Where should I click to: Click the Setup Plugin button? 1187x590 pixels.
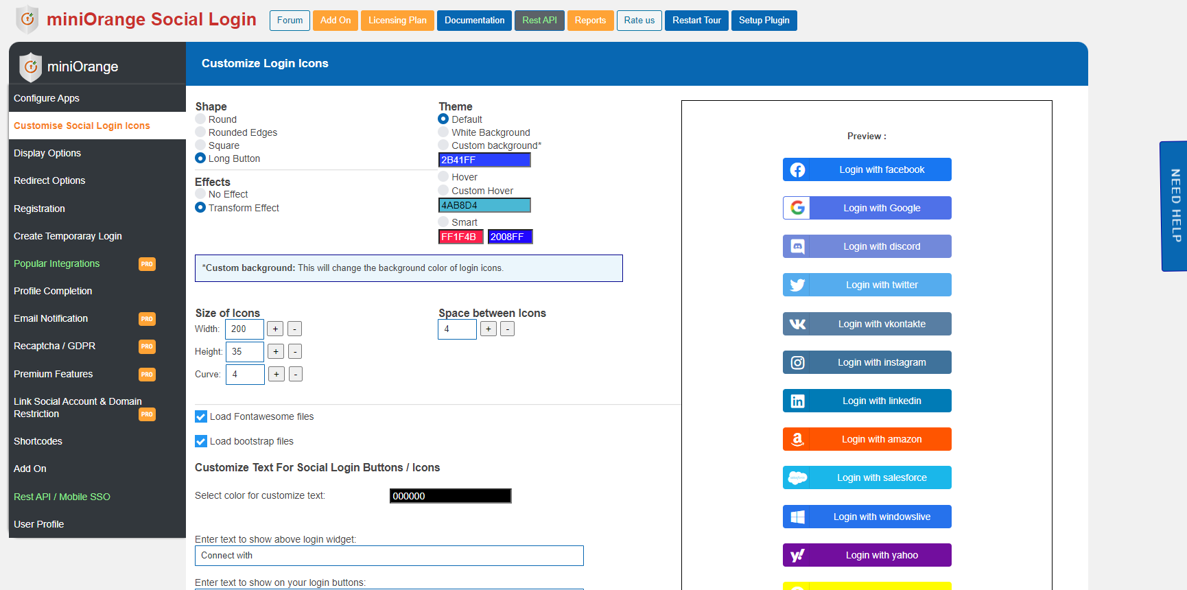[764, 21]
